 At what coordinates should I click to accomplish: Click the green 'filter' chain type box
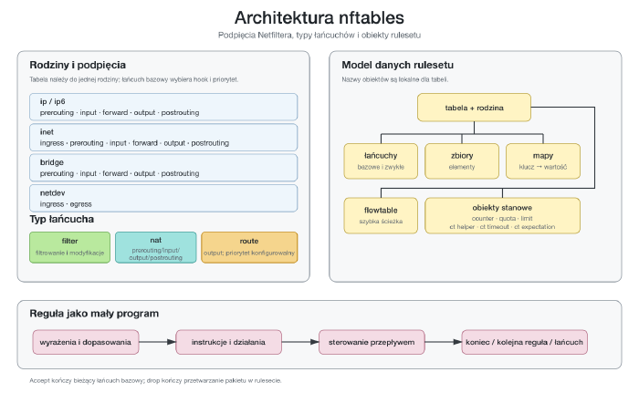69,248
